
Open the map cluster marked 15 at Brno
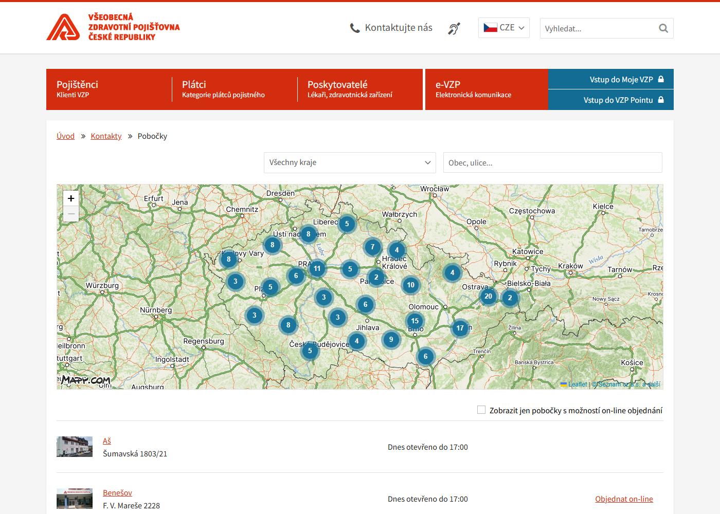click(x=415, y=321)
